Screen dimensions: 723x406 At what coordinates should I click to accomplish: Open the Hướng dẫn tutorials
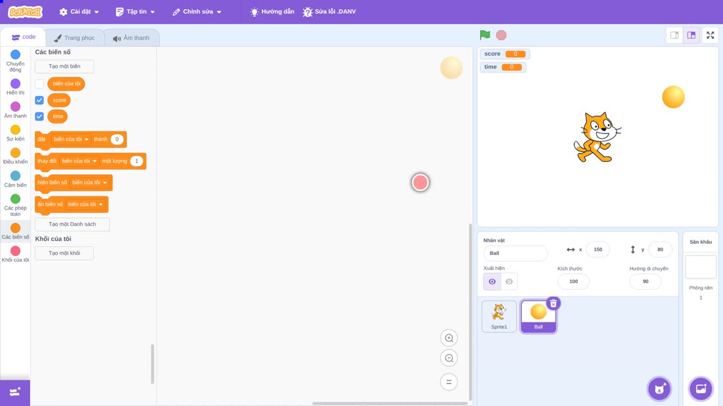point(272,12)
